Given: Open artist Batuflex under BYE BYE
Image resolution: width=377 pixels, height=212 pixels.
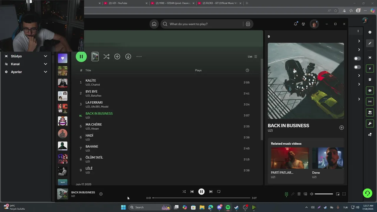Looking at the screenshot, I should coord(96,96).
